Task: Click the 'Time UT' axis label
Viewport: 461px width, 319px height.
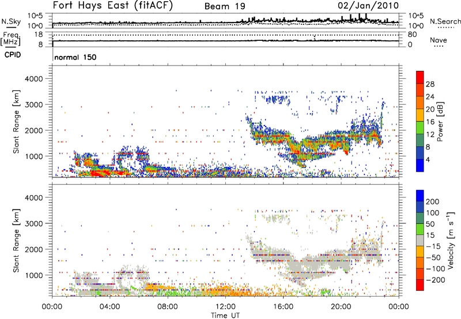Action: click(225, 315)
